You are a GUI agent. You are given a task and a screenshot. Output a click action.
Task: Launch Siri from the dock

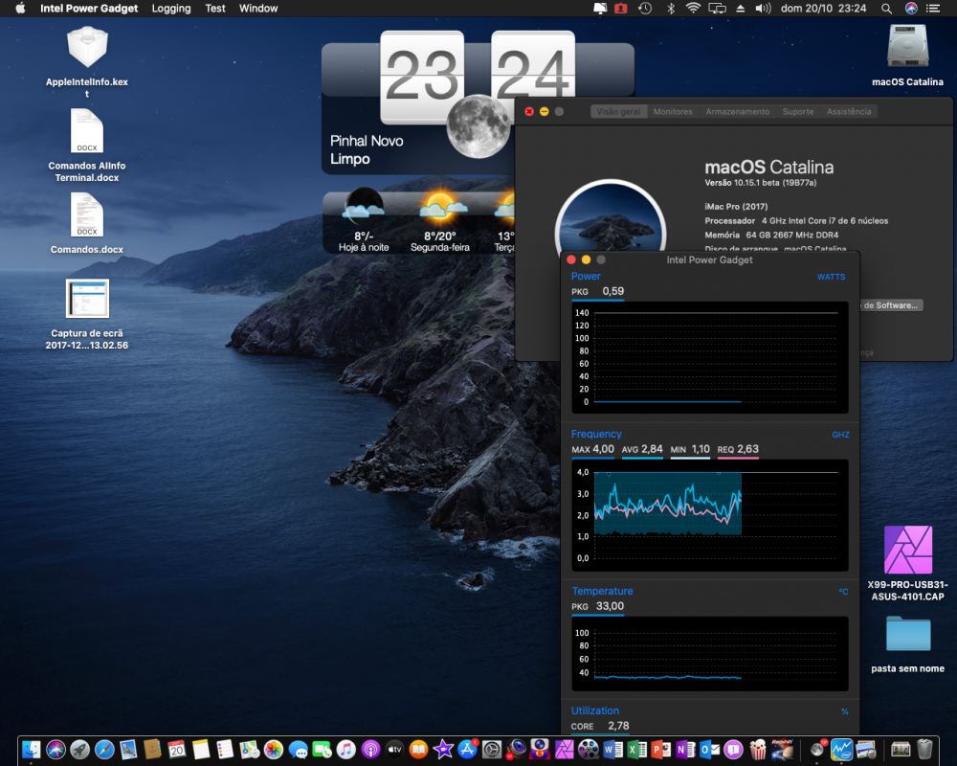pyautogui.click(x=56, y=749)
